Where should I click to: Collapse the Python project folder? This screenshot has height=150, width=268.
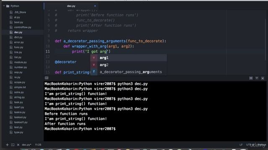(x=4, y=6)
